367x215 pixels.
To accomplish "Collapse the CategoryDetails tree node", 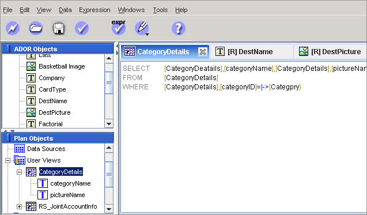I will pyautogui.click(x=19, y=172).
